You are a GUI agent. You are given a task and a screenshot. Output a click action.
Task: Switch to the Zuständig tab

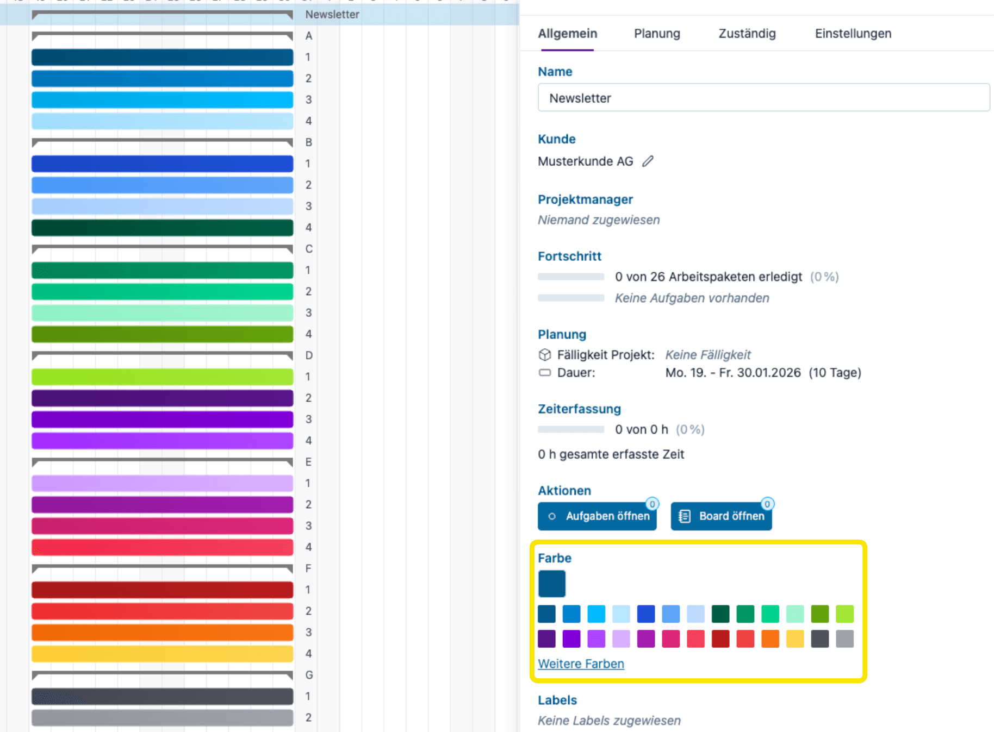coord(747,33)
